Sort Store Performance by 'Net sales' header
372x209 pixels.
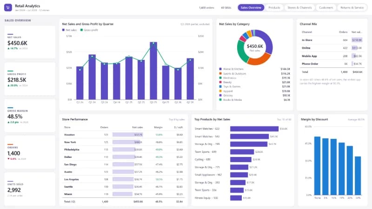pyautogui.click(x=138, y=127)
